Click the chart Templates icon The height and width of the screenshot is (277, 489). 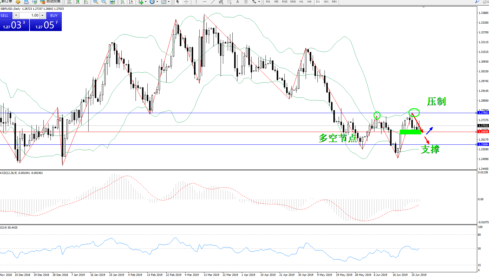[x=164, y=1]
